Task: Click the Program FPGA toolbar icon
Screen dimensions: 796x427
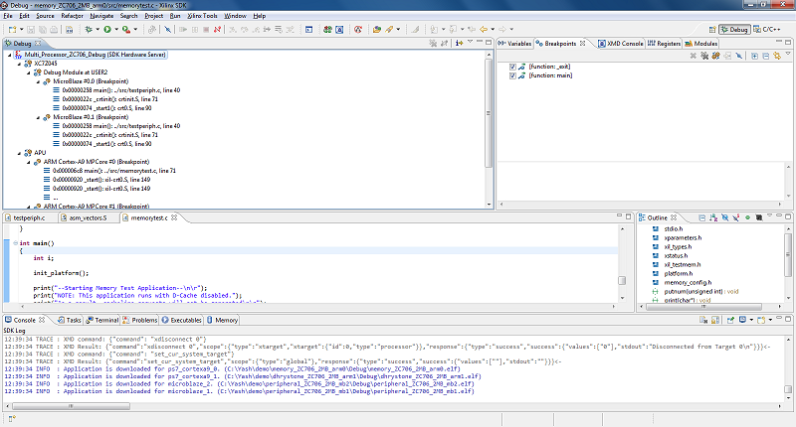Action: pyautogui.click(x=327, y=30)
